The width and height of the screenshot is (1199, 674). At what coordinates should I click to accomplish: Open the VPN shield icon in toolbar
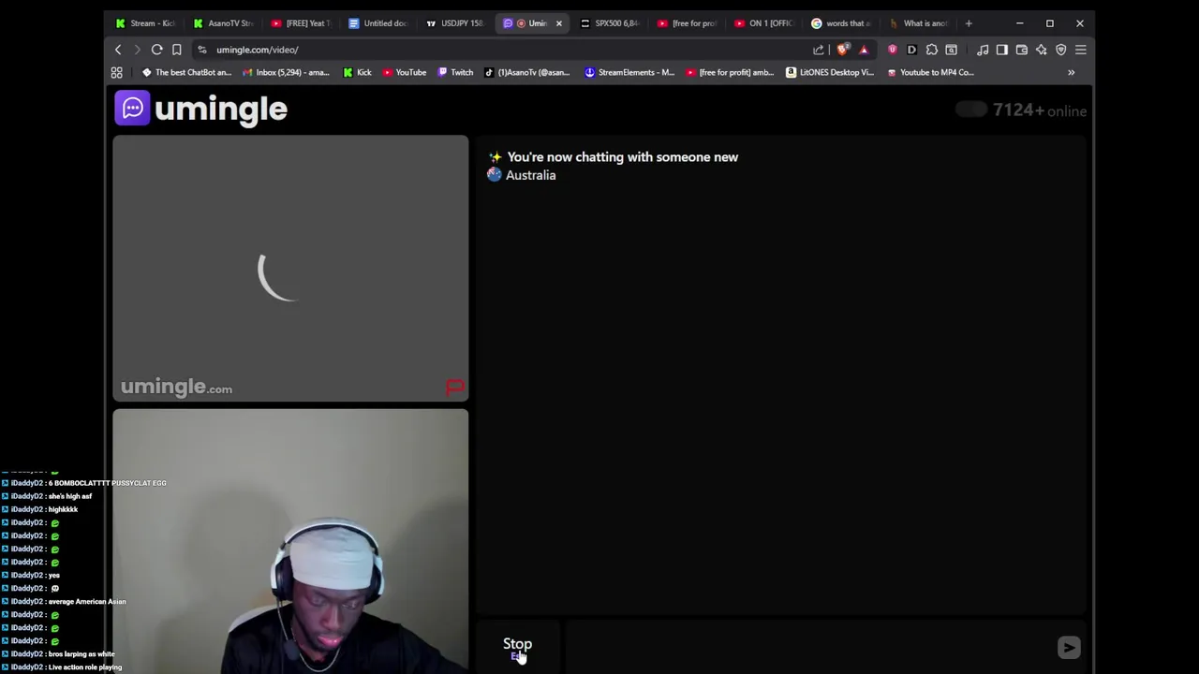click(1061, 50)
